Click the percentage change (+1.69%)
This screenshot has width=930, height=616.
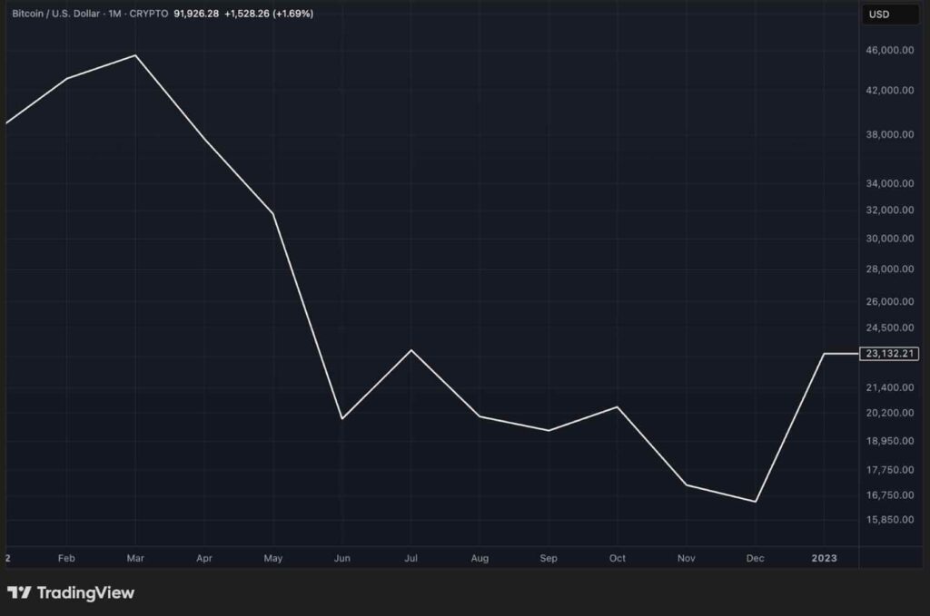coord(292,14)
